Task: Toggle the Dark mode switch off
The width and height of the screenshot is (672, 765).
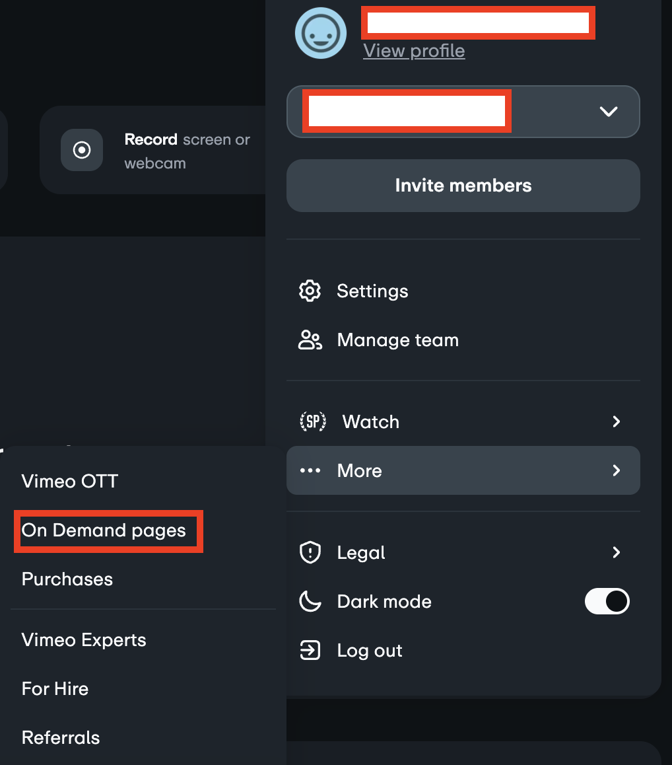Action: [607, 602]
